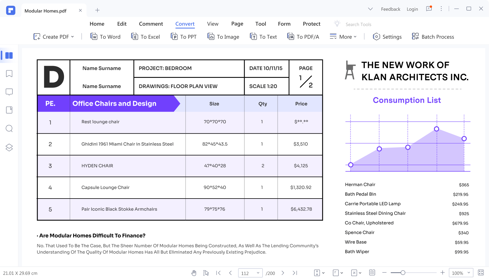Open the Layers panel in the sidebar

tap(9, 147)
